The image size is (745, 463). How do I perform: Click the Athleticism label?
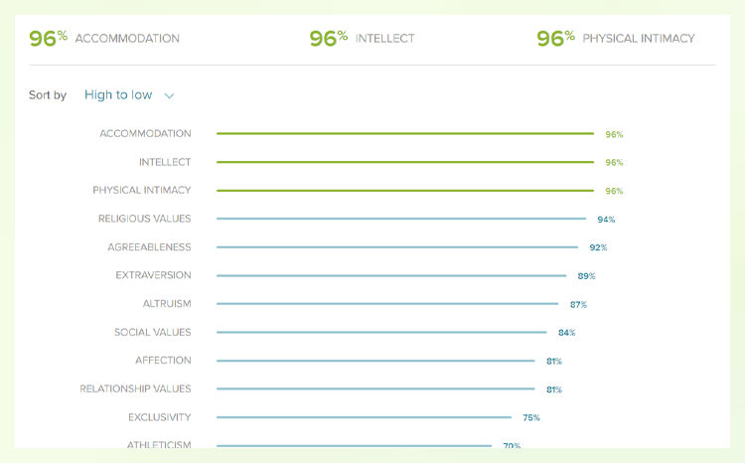point(159,444)
